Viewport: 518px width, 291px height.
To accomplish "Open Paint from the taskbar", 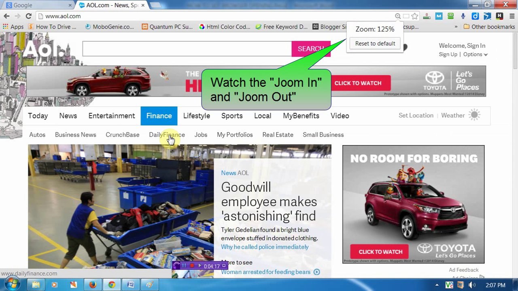I will coord(149,285).
